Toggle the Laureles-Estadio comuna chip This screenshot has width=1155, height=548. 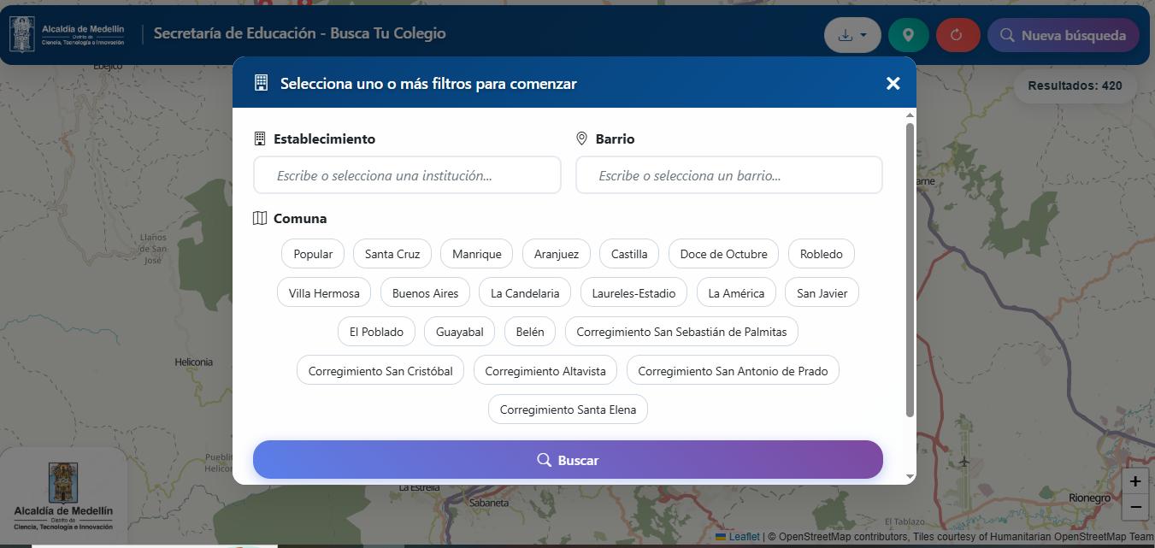point(633,293)
